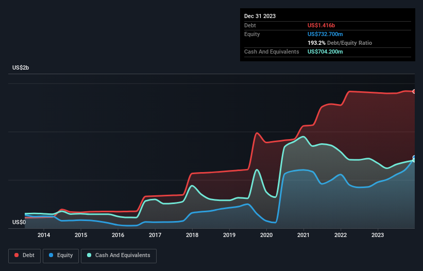Click Cash And Equivalents label in tooltip
The width and height of the screenshot is (423, 271).
click(x=272, y=52)
